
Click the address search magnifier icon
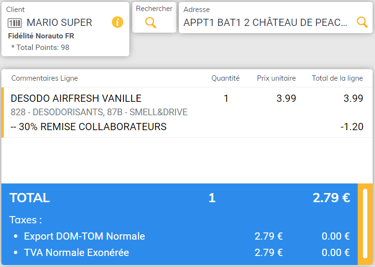point(362,22)
